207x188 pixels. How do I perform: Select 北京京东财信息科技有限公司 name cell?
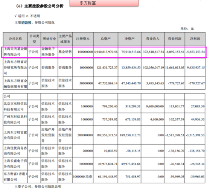[x=15, y=106]
